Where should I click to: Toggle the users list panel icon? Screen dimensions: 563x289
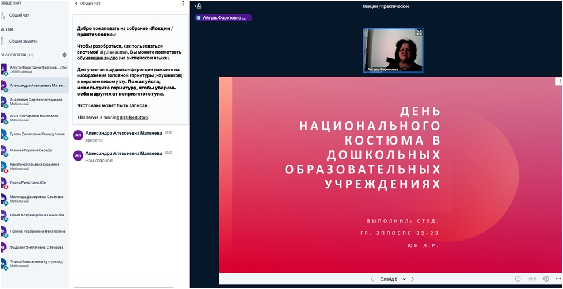point(199,6)
